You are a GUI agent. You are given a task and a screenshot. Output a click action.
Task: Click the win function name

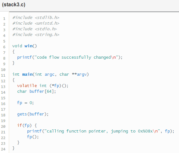[29, 46]
